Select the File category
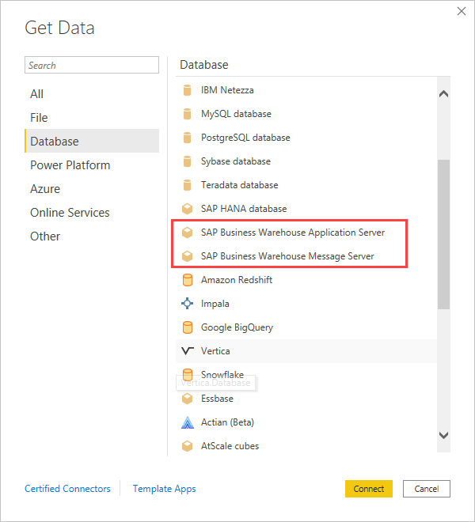Viewport: 475px width, 522px height. tap(92, 118)
